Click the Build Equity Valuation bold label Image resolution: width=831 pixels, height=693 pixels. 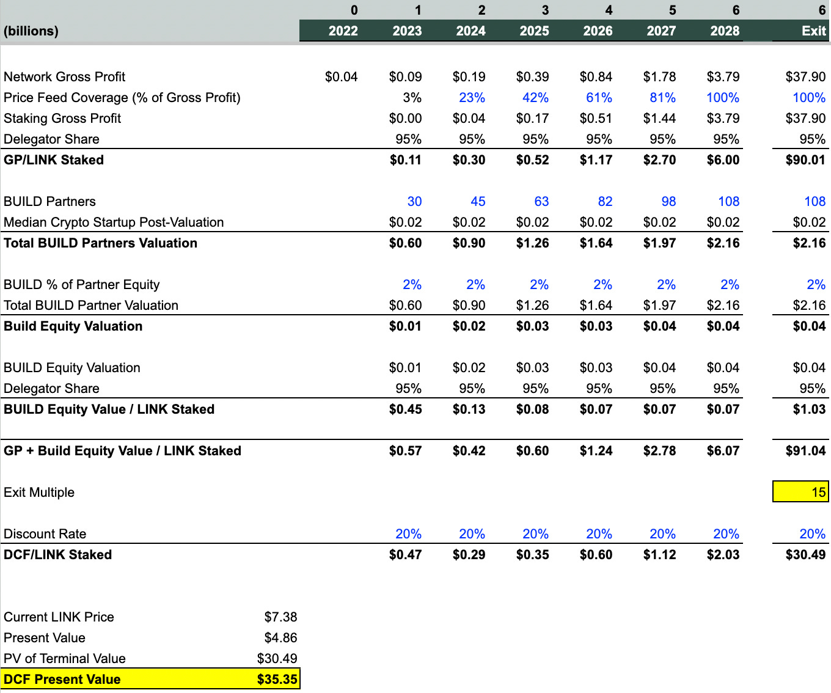coord(73,326)
